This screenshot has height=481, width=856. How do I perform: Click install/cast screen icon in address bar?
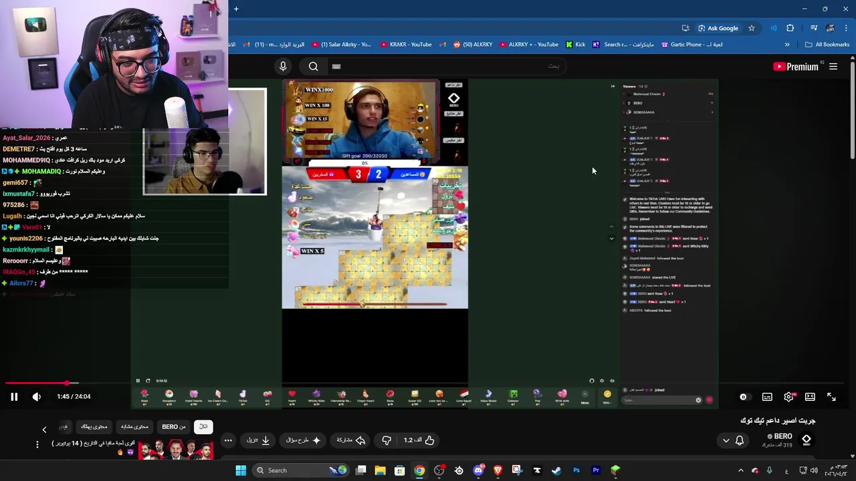click(x=685, y=28)
